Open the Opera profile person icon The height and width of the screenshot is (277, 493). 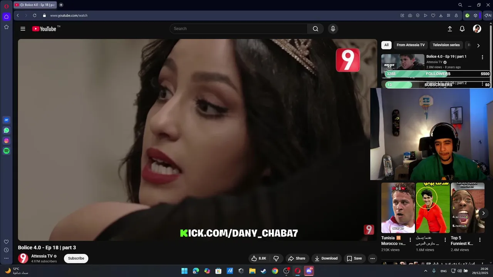click(456, 15)
